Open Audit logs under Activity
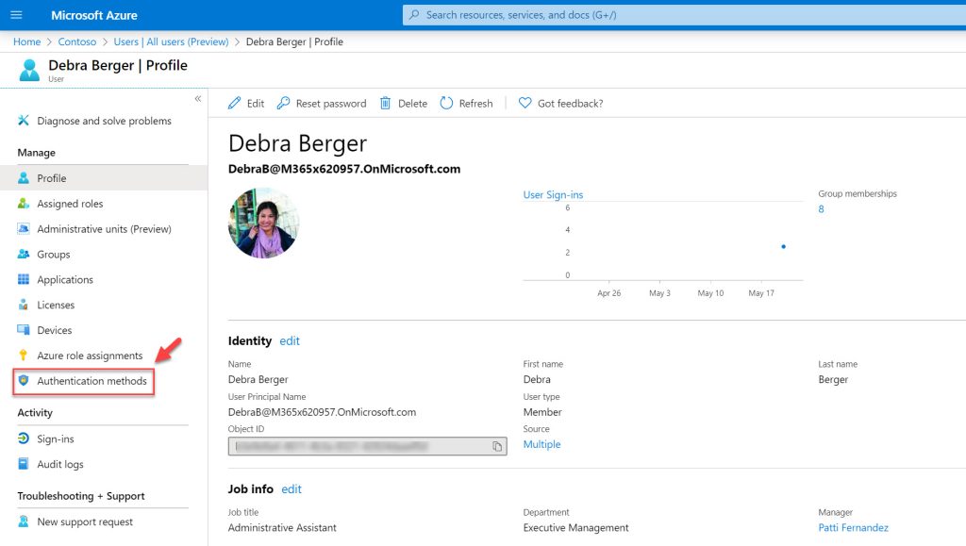 pyautogui.click(x=62, y=464)
